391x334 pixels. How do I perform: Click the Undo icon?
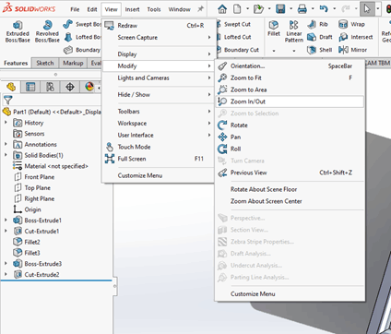point(324,9)
